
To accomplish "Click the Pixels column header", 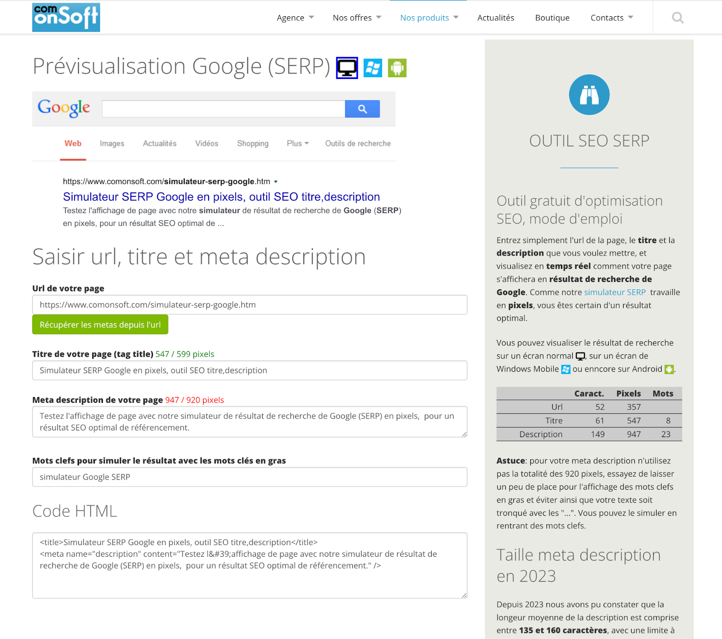I will click(x=629, y=394).
